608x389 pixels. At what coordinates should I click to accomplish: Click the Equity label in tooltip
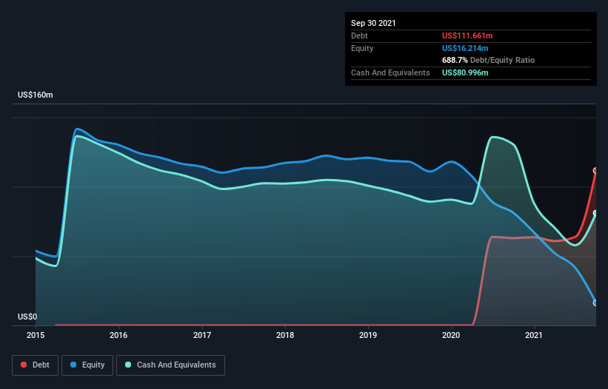(362, 48)
